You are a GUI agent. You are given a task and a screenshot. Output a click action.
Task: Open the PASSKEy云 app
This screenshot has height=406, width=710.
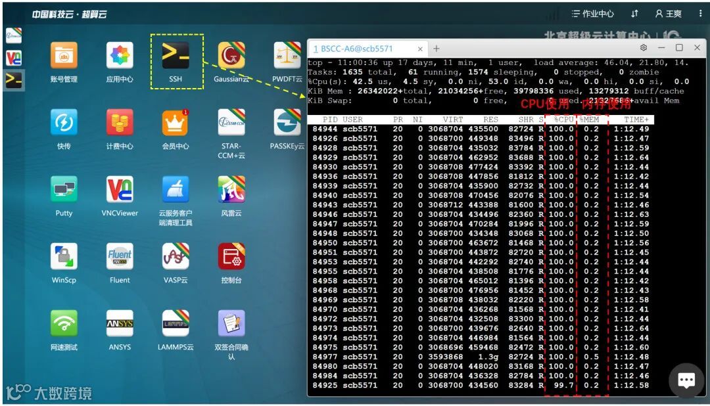(287, 122)
